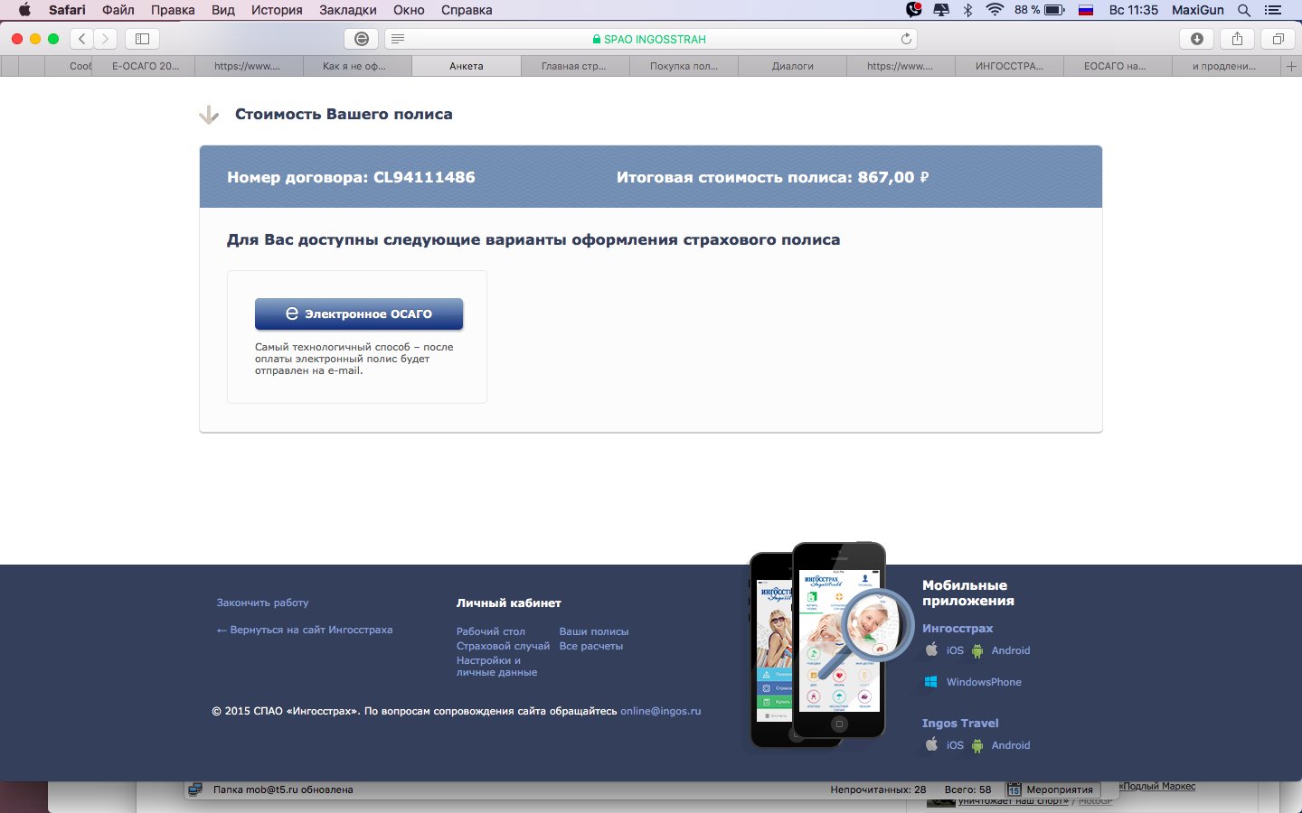Screen dimensions: 1302x813
Task: Click Вернуться на сайт Ингосстраха link
Action: click(x=305, y=630)
